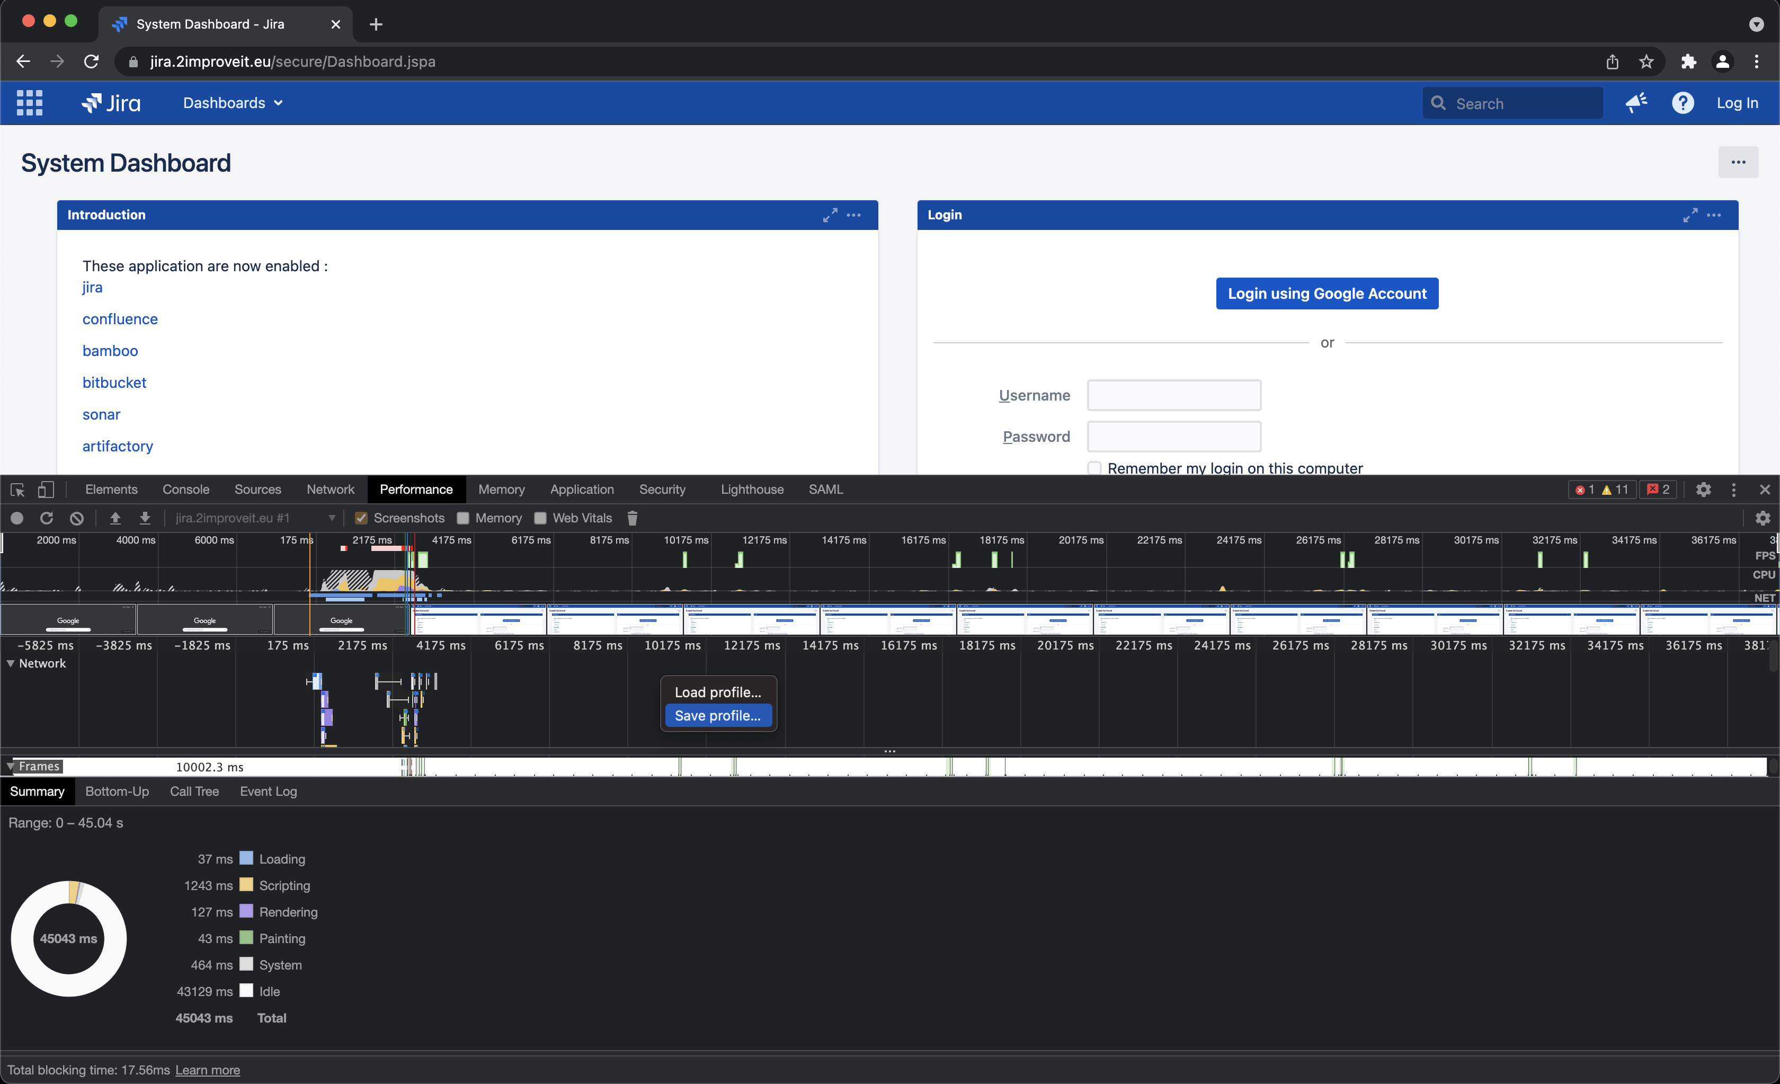Screen dimensions: 1780x1084
Task: Open the bitbucket link
Action: [x=114, y=383]
